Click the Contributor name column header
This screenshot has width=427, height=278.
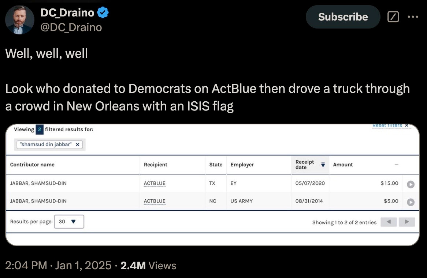click(x=32, y=165)
